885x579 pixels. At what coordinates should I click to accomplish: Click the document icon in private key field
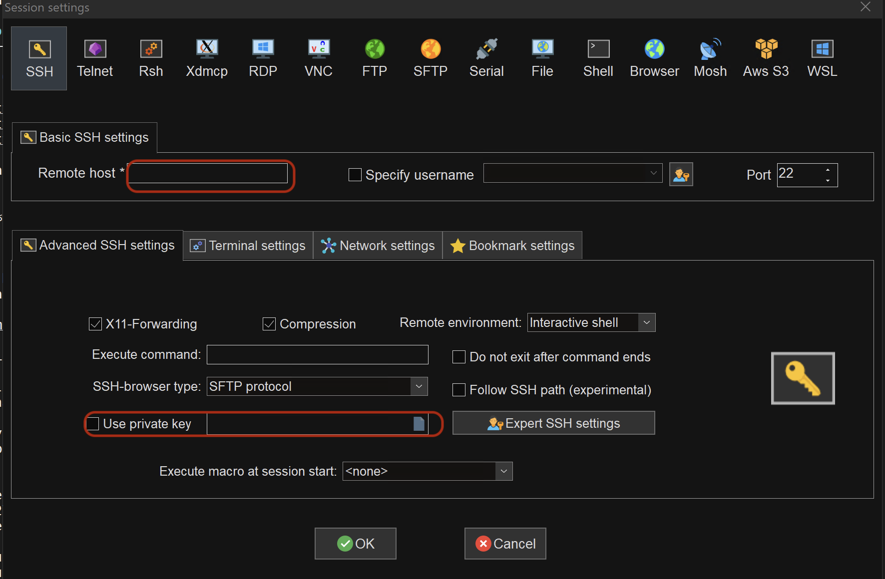pos(419,424)
